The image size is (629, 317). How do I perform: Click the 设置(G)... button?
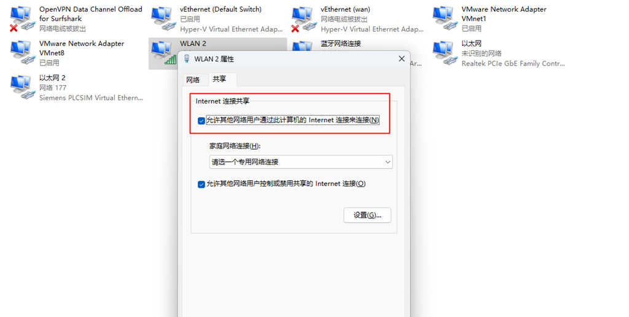[367, 215]
